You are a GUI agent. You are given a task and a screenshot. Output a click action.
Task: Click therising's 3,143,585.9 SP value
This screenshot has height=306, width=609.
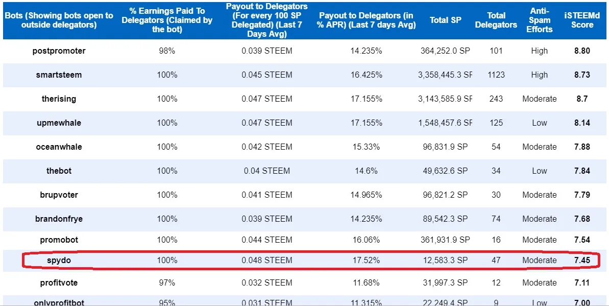click(446, 99)
